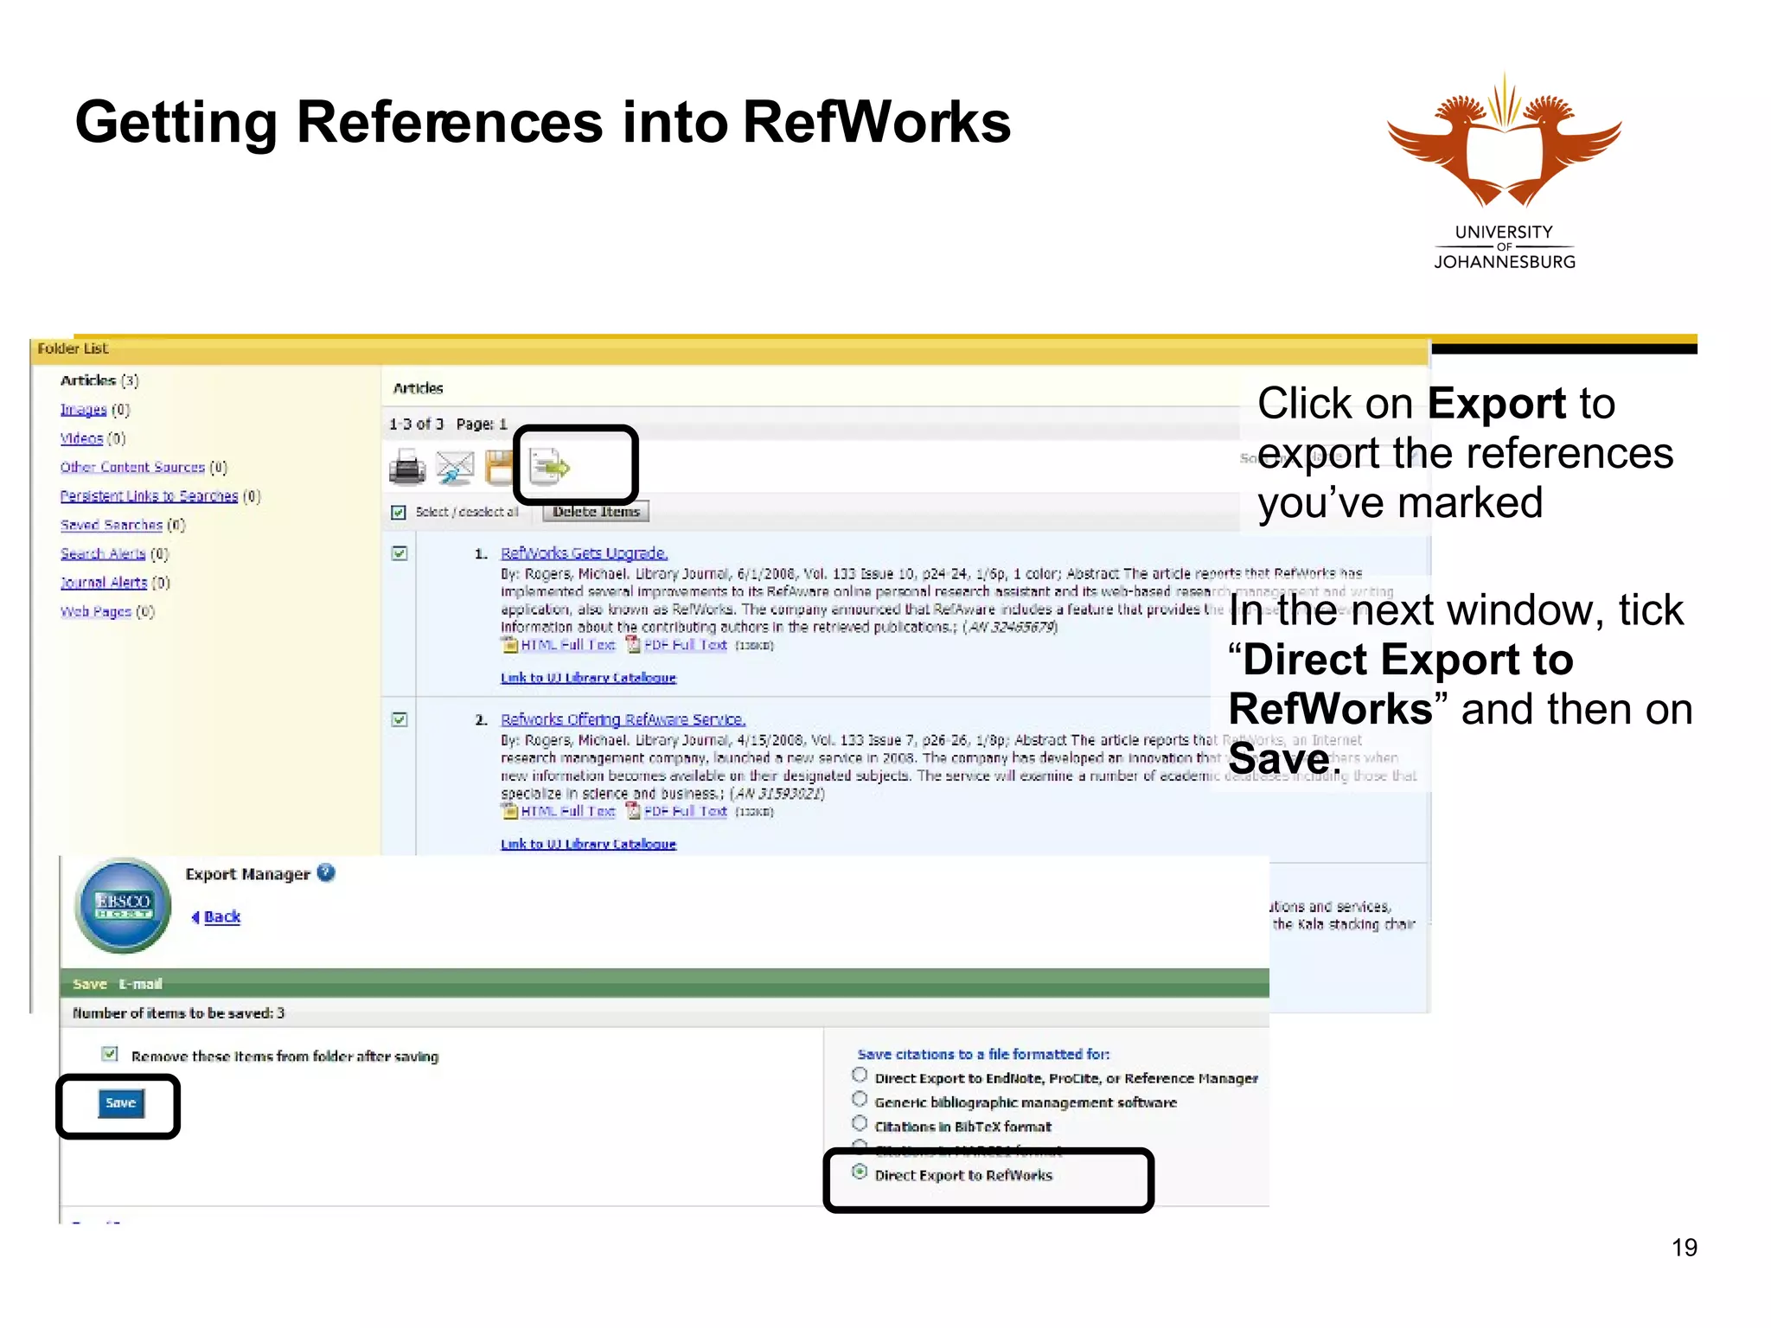Screen dimensions: 1771x1328
Task: Open HTML Full Text icon for RefAware Service article
Action: tap(510, 811)
